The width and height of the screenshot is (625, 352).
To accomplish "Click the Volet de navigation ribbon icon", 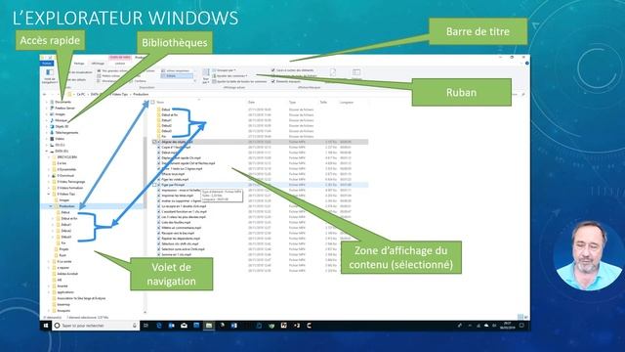I will pyautogui.click(x=50, y=76).
